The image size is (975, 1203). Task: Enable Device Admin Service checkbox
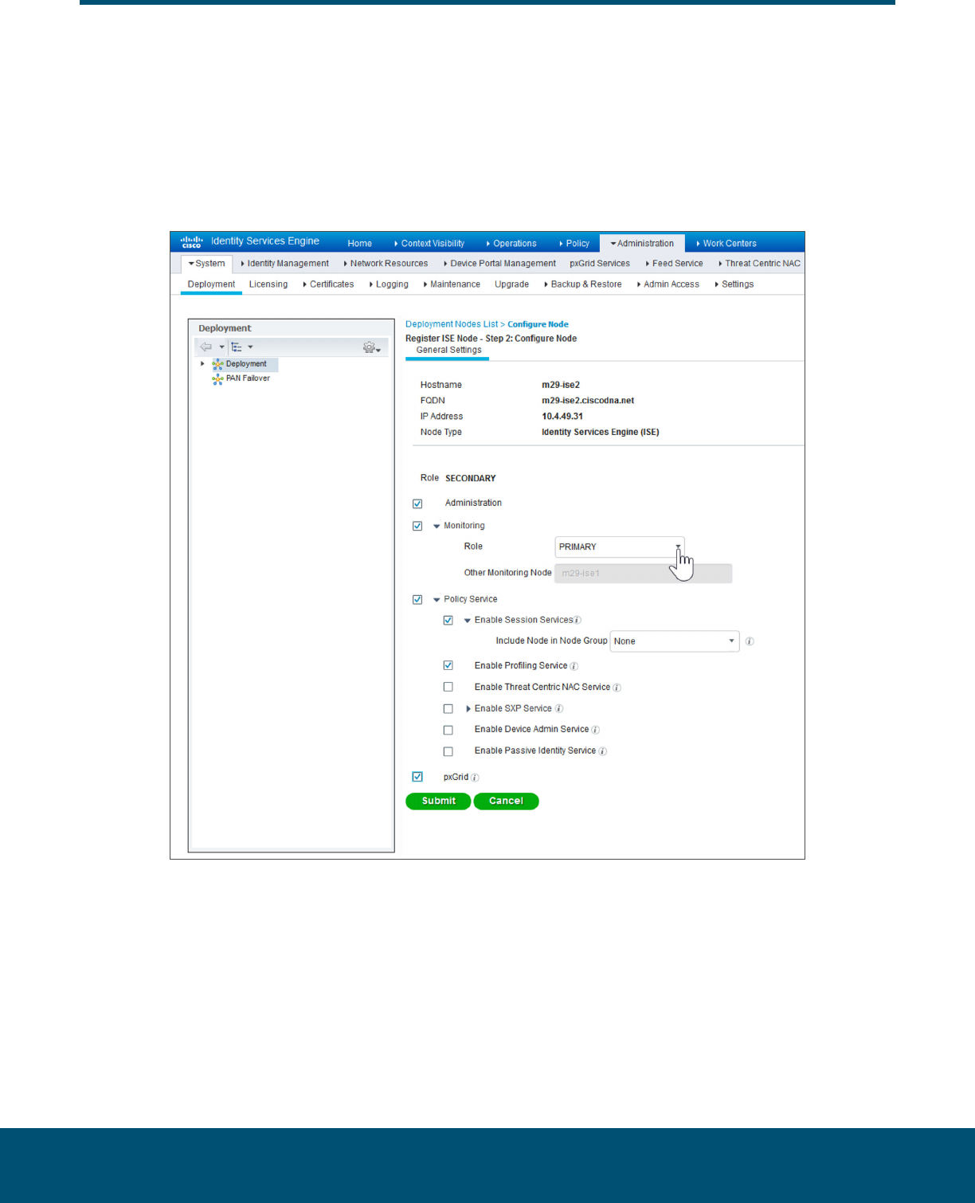click(448, 730)
